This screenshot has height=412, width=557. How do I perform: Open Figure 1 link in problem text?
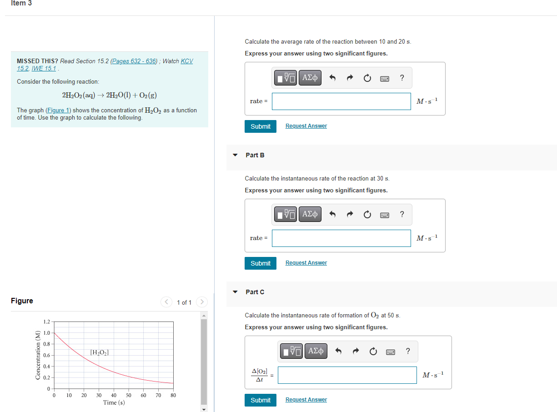[x=58, y=110]
